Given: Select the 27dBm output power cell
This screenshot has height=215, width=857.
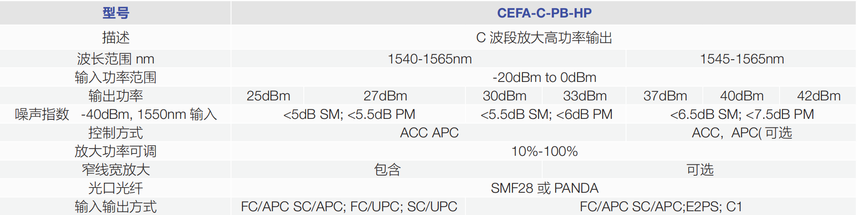Looking at the screenshot, I should (385, 96).
